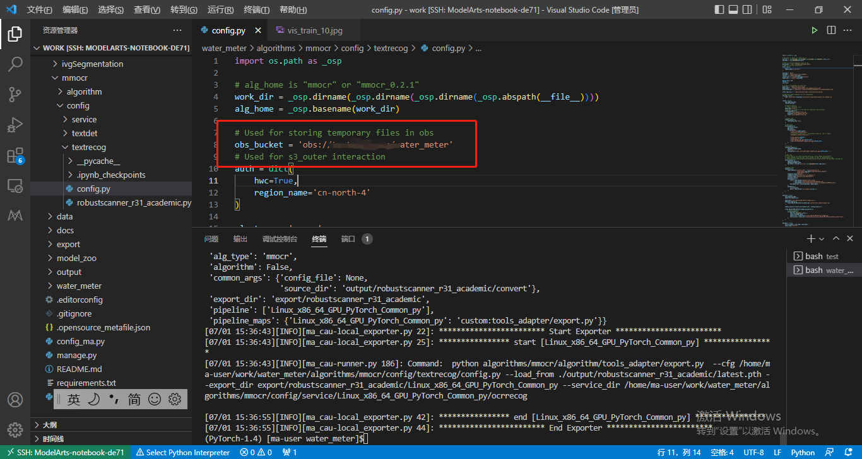Image resolution: width=862 pixels, height=459 pixels.
Task: Open the IME emoji smiley panel
Action: [155, 399]
